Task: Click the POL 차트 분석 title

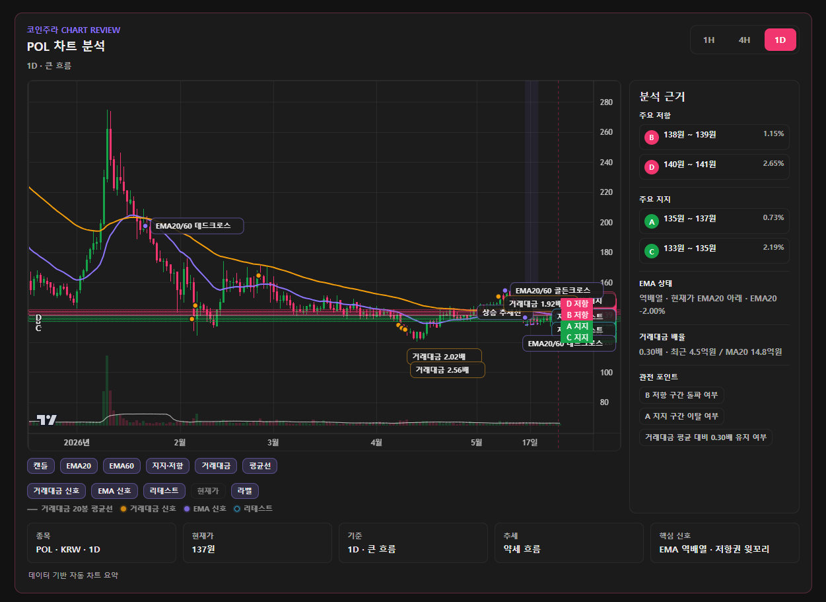Action: click(x=66, y=46)
